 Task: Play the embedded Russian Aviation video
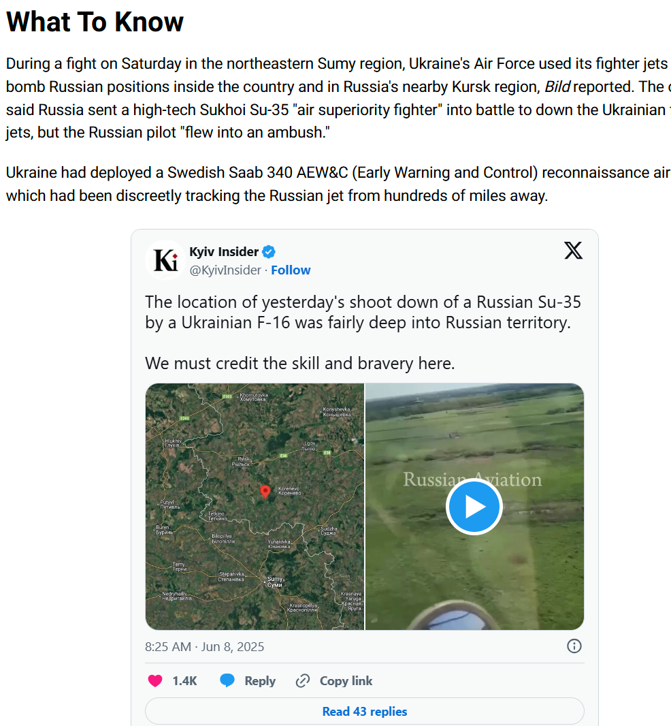point(474,507)
